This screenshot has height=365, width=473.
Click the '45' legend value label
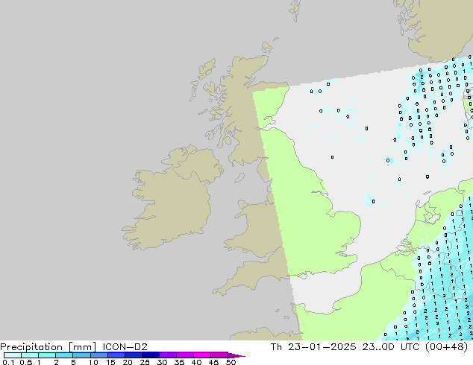coord(213,362)
